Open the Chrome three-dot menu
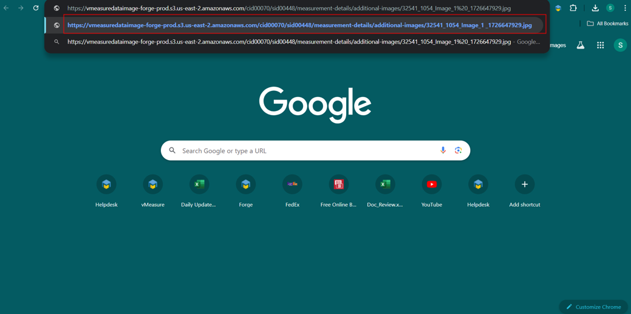Screen dimensions: 631x314 click(x=624, y=8)
